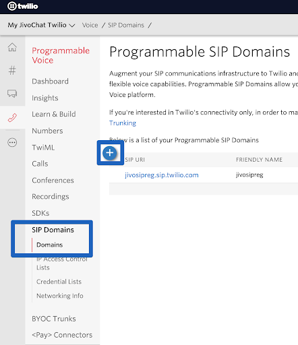
Task: Click the FRIENDLY NAME column header
Action: [x=259, y=160]
